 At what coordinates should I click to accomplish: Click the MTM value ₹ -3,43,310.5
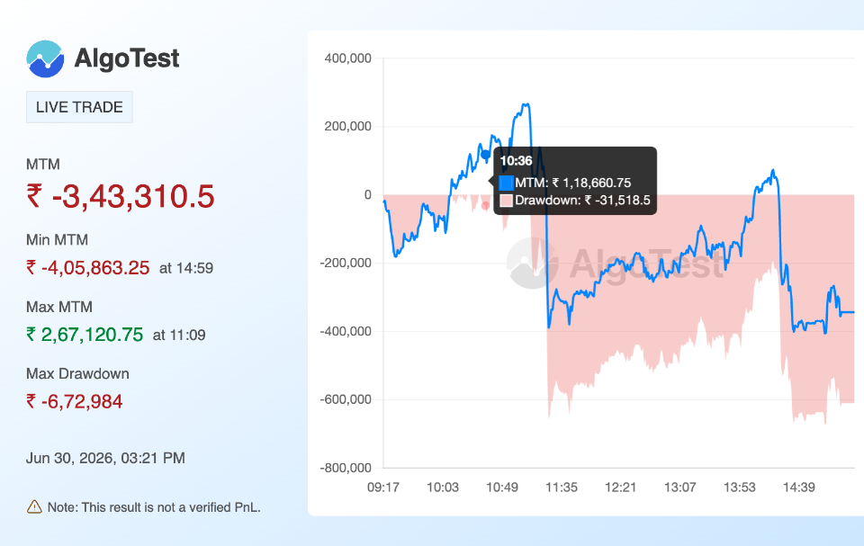[x=120, y=197]
